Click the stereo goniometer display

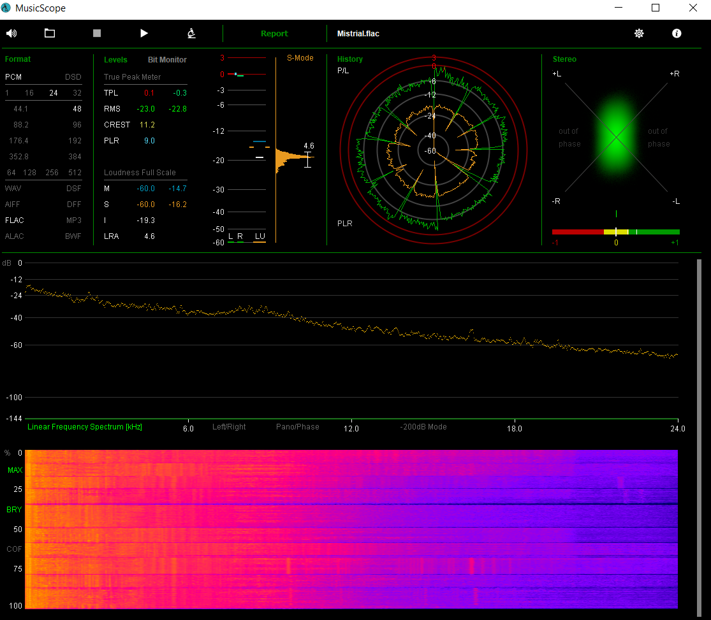click(x=616, y=137)
